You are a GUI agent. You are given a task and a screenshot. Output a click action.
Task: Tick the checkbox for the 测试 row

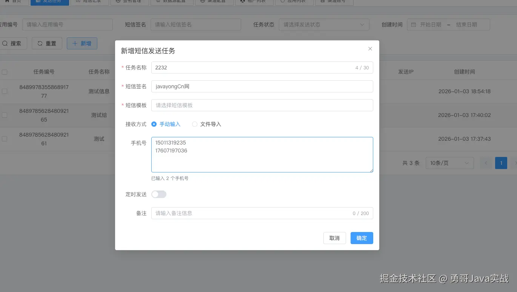5,139
